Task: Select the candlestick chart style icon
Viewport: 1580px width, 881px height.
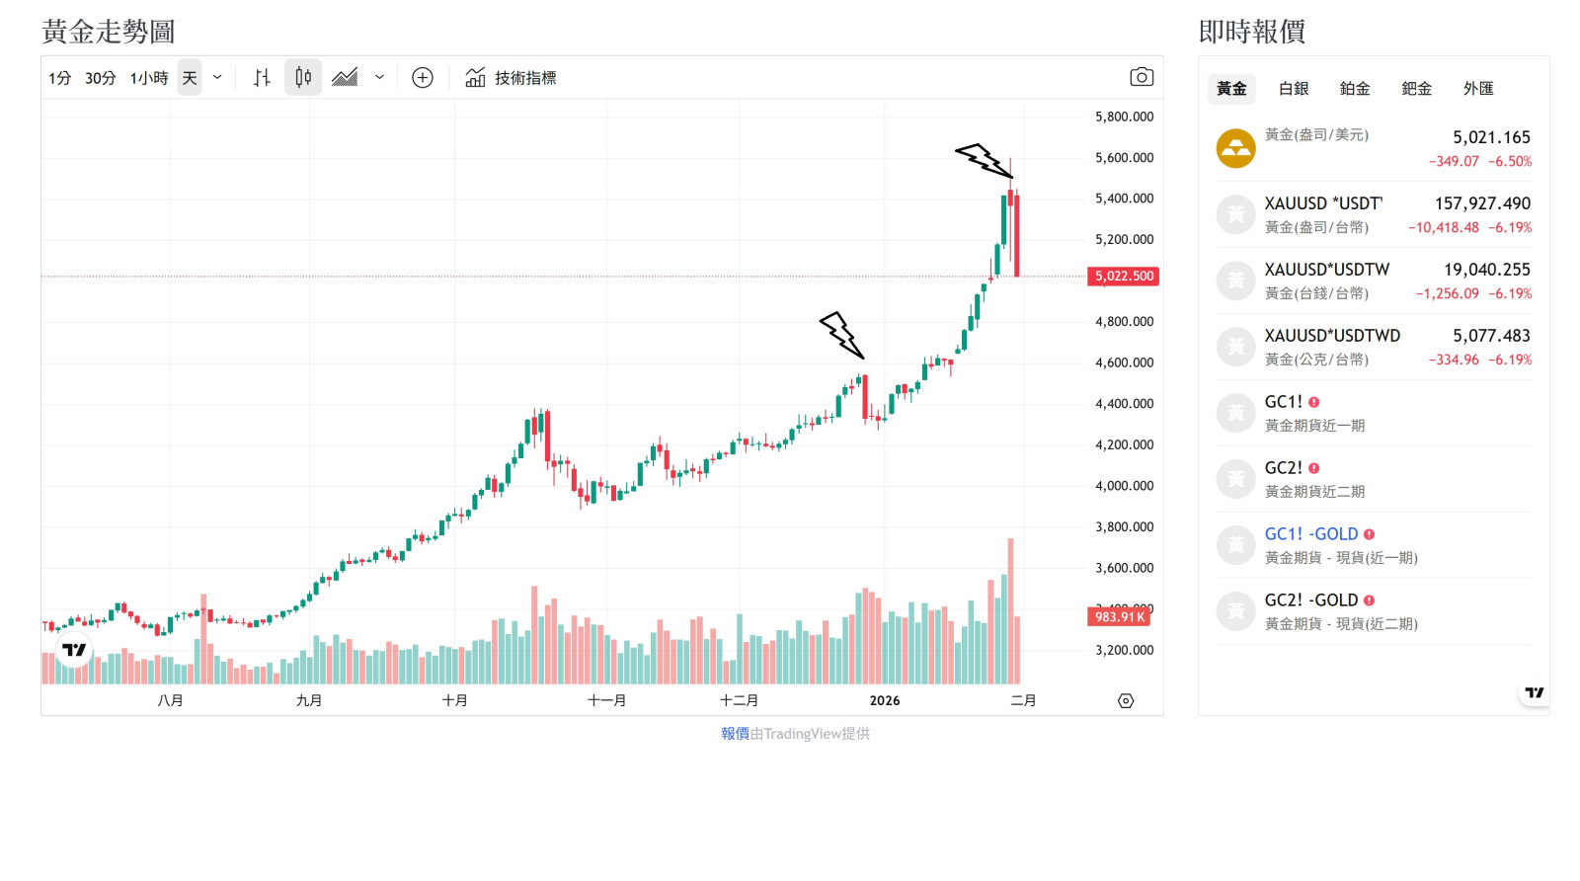Action: pyautogui.click(x=302, y=76)
